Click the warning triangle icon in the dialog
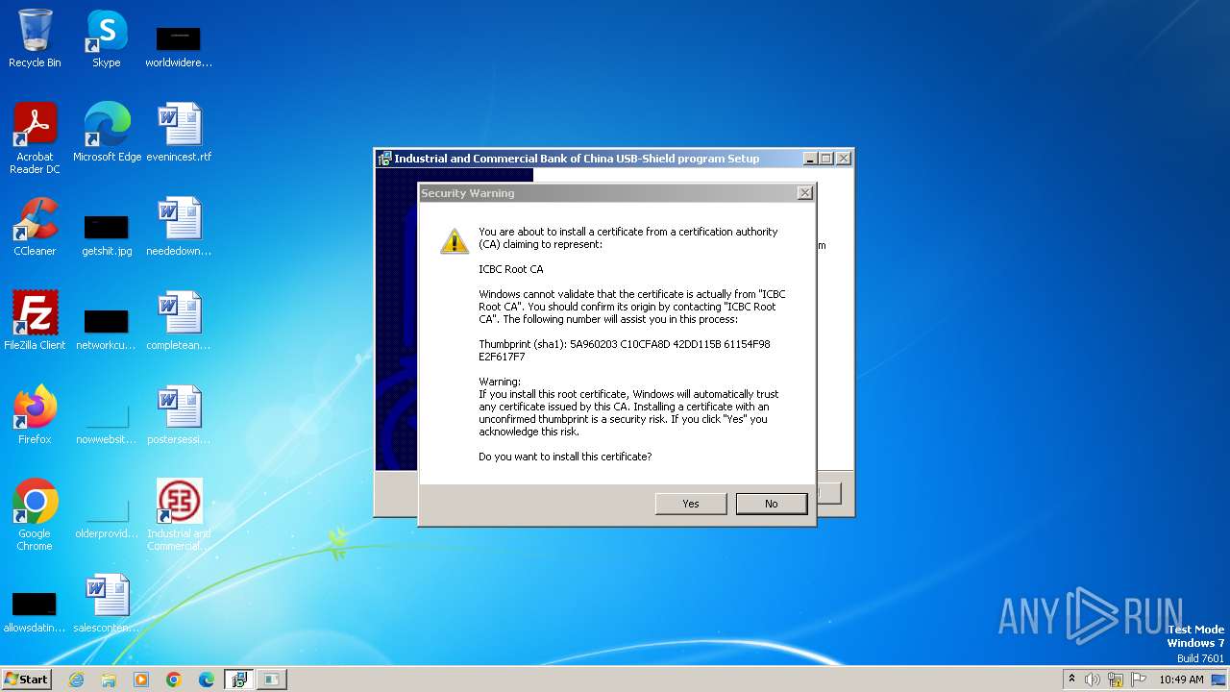1230x692 pixels. tap(455, 241)
